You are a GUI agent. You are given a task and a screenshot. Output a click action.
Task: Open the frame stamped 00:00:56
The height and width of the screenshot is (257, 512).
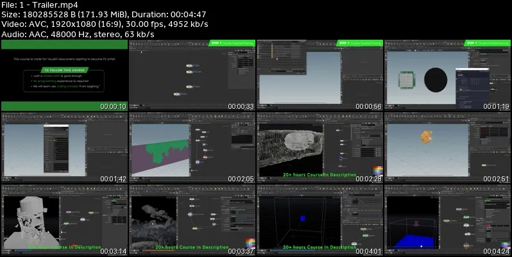tap(320, 76)
